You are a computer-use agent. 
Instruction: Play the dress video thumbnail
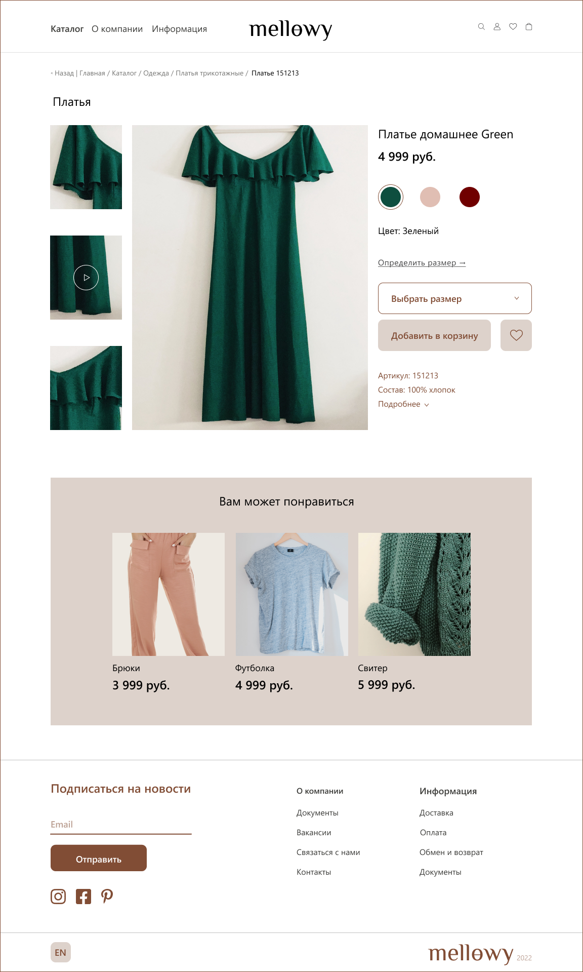tap(86, 278)
